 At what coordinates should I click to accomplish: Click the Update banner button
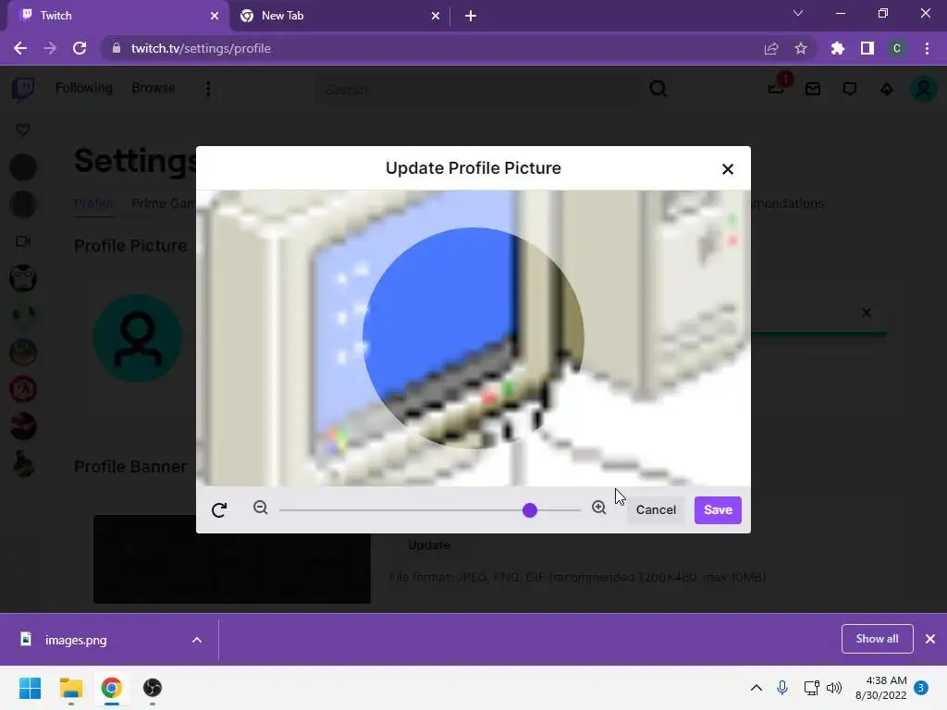point(429,545)
